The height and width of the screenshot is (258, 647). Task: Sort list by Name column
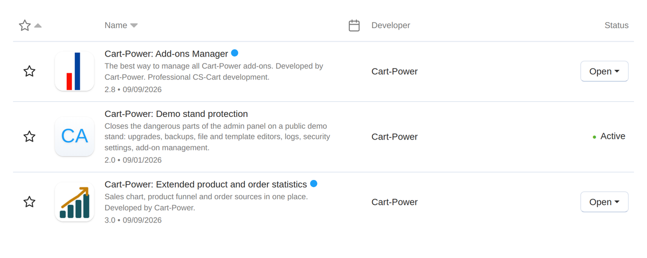click(x=121, y=25)
